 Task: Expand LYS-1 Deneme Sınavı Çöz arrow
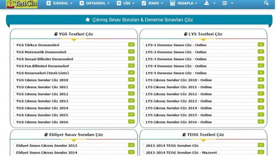[x=261, y=45]
